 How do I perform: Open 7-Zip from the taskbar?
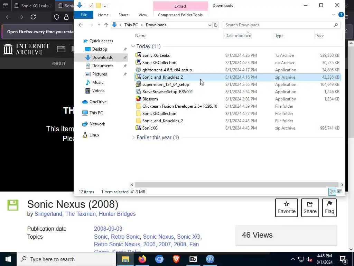[x=193, y=259]
